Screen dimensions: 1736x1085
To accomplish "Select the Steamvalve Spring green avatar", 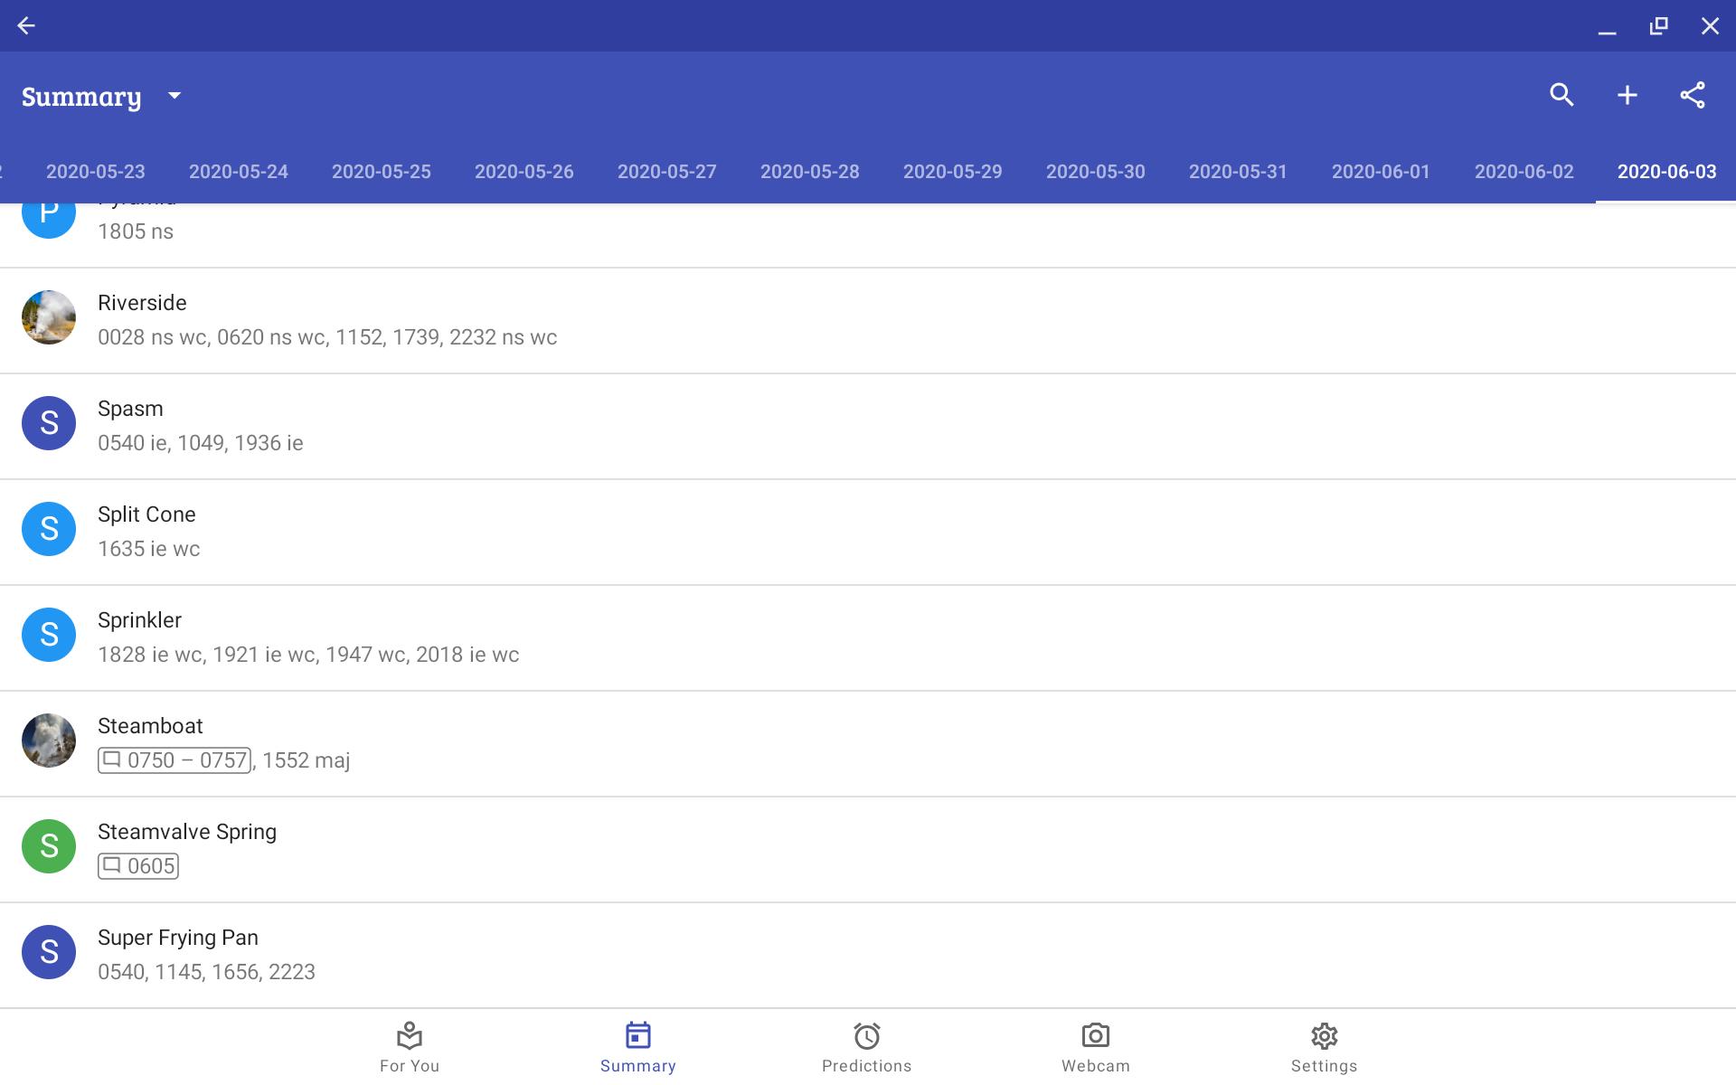I will [49, 846].
